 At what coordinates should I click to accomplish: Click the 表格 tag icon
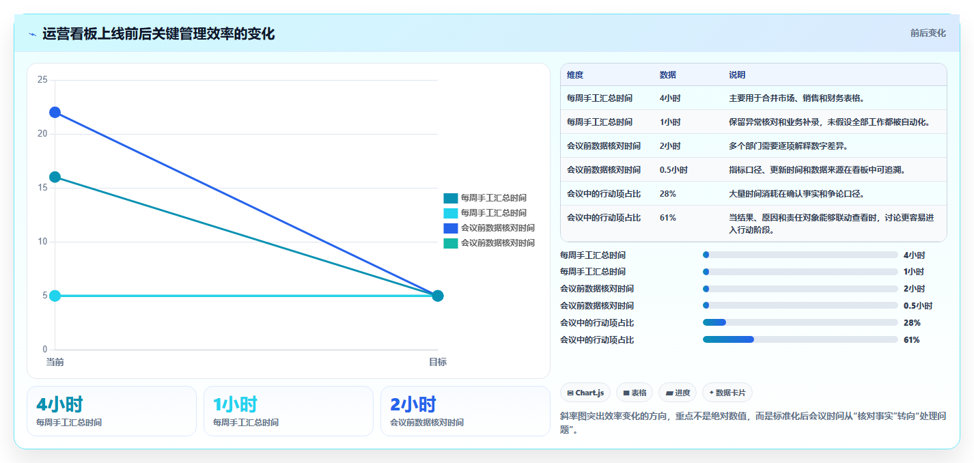pyautogui.click(x=626, y=393)
